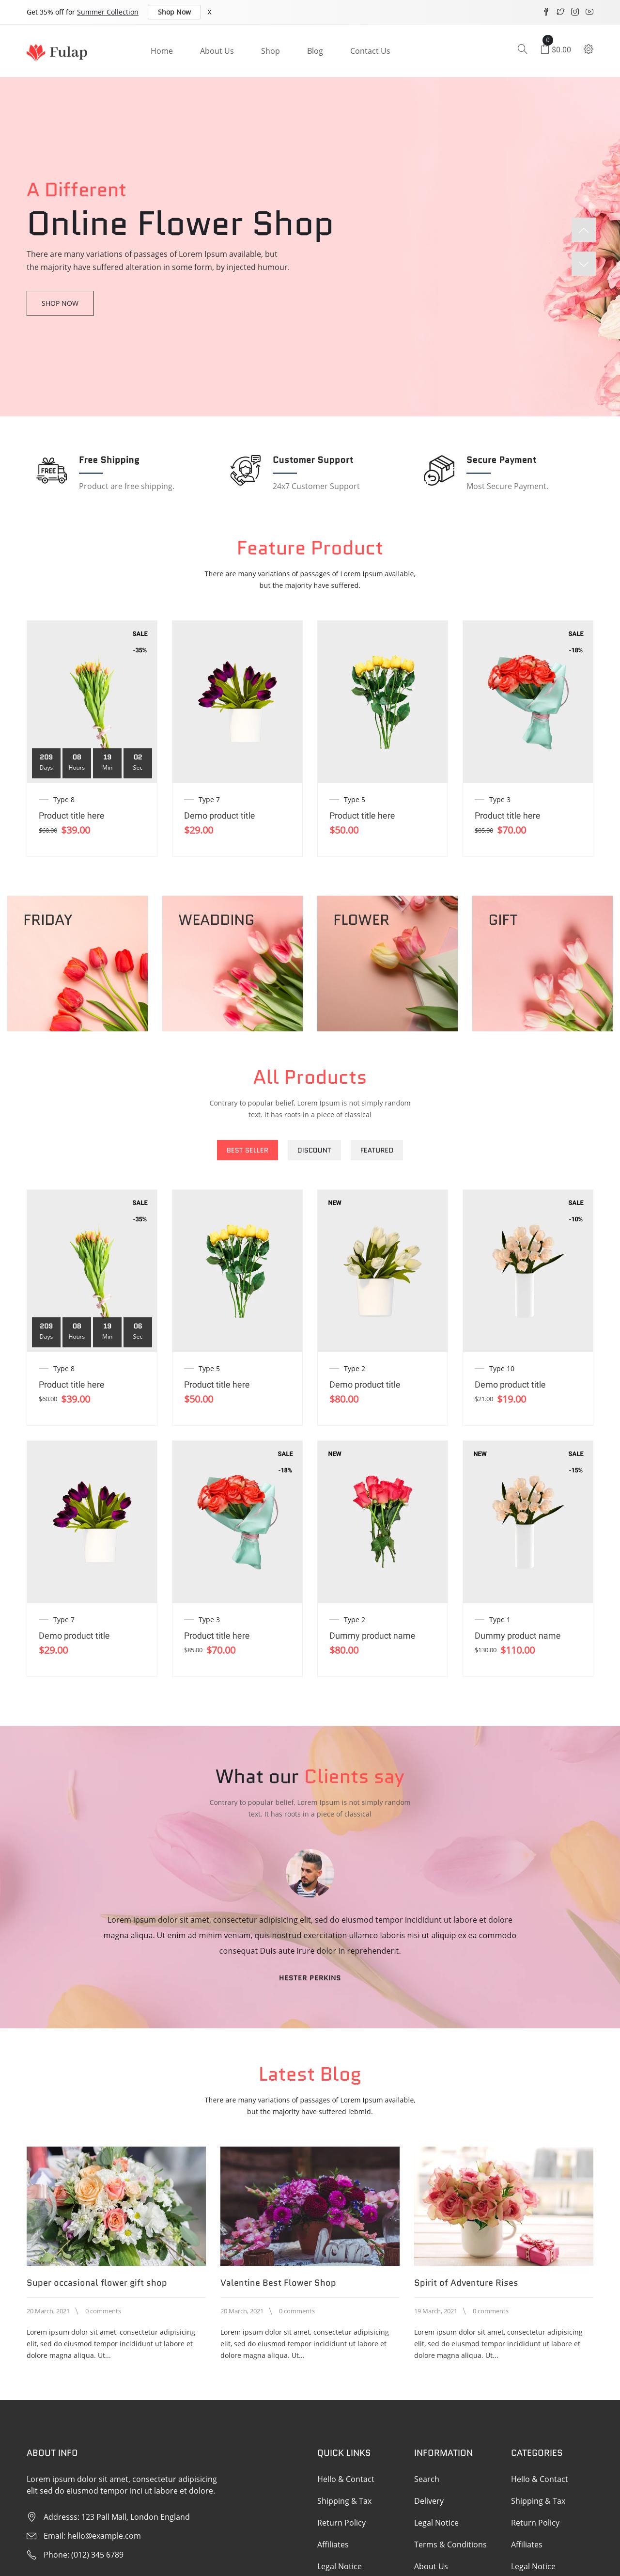Open Valentine Best Flower Shop blog image

point(310,2205)
